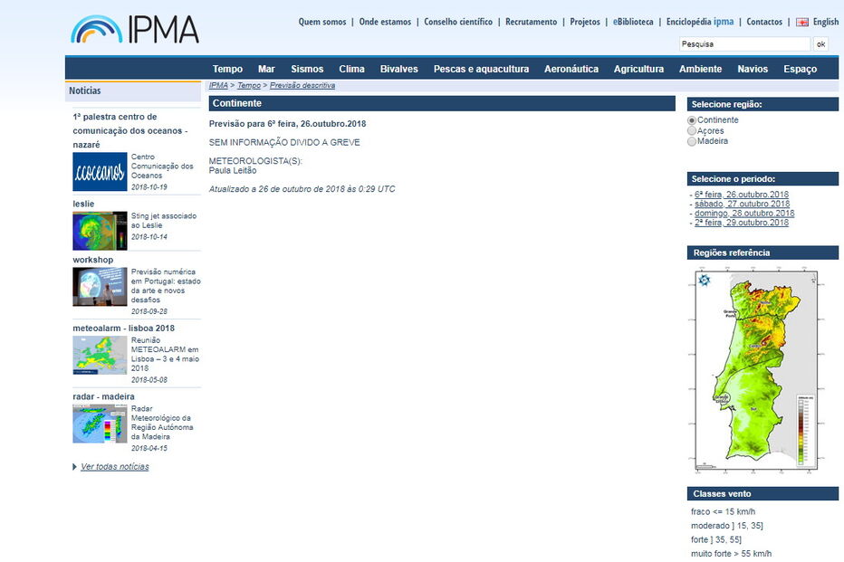Choose forecast for sábado, 27.outubro.2018
Viewport: 844px width, 562px height.
[x=742, y=205]
